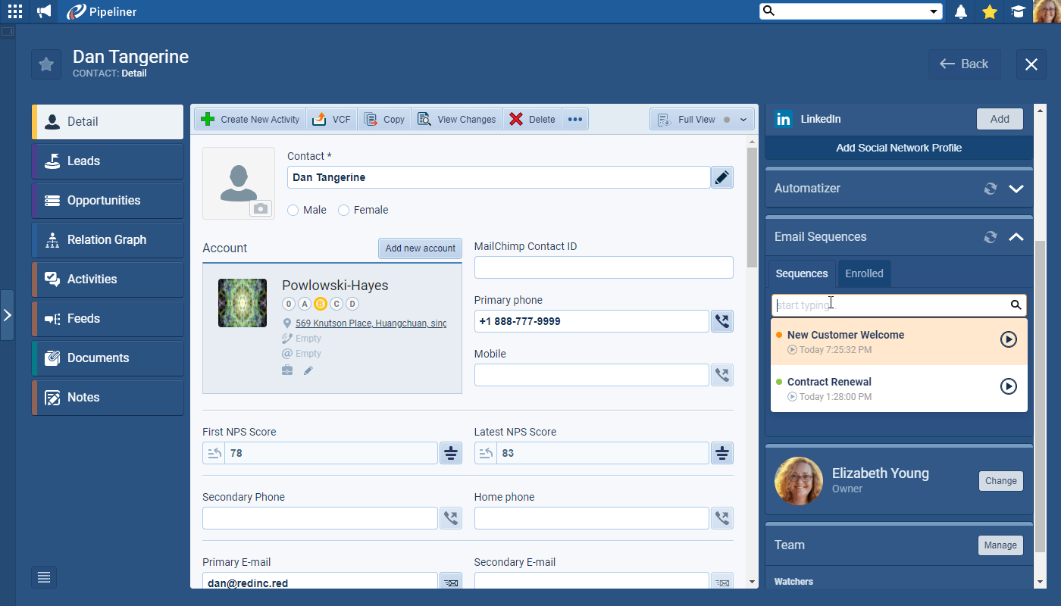Switch to the Enrolled tab
This screenshot has height=606, width=1061.
864,273
